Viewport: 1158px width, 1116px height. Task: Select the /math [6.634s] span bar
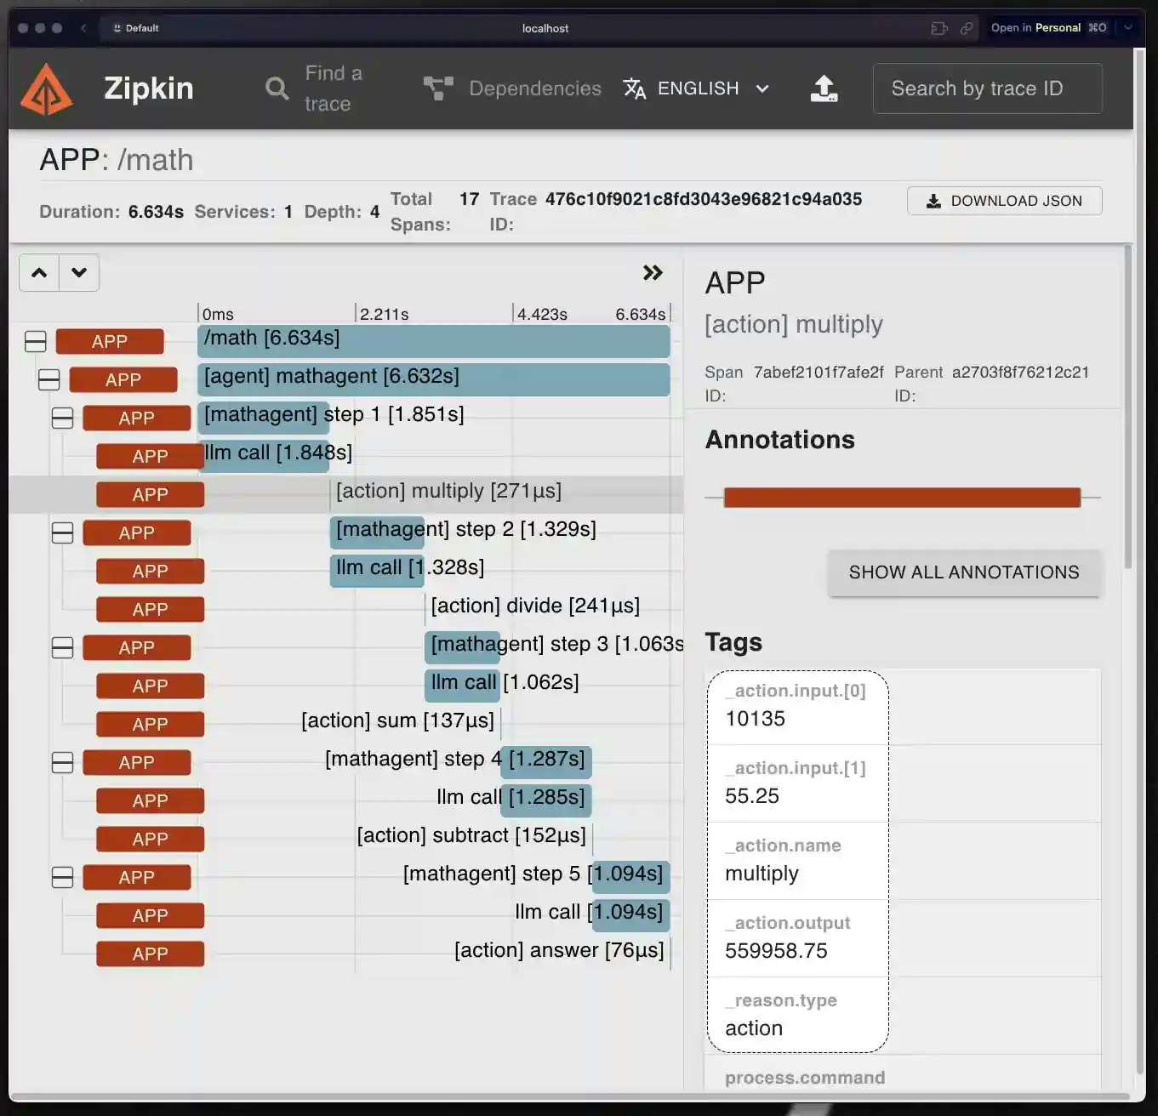coord(434,341)
